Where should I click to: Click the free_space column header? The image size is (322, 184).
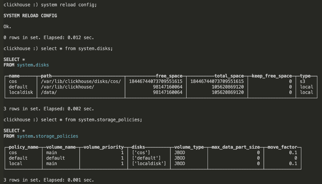169,76
